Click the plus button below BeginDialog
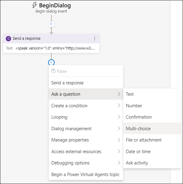 click(51, 24)
